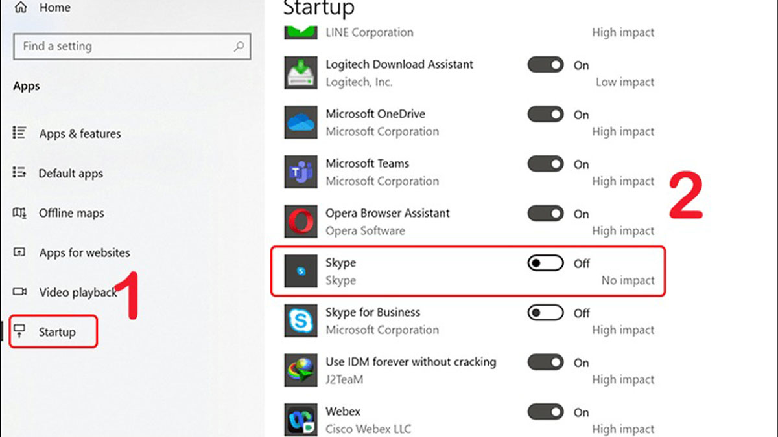Switch off the Webex startup toggle
Screen dimensions: 778x437
click(545, 412)
